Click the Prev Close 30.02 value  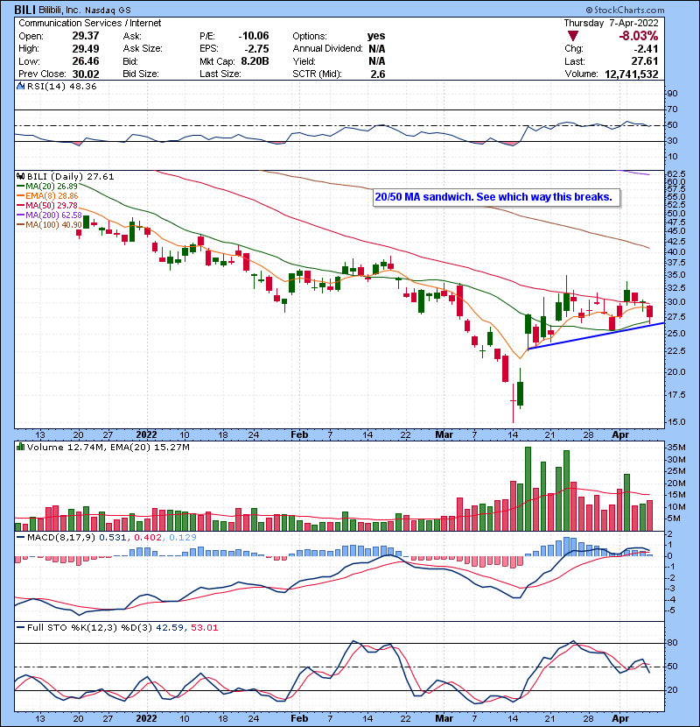(x=85, y=74)
